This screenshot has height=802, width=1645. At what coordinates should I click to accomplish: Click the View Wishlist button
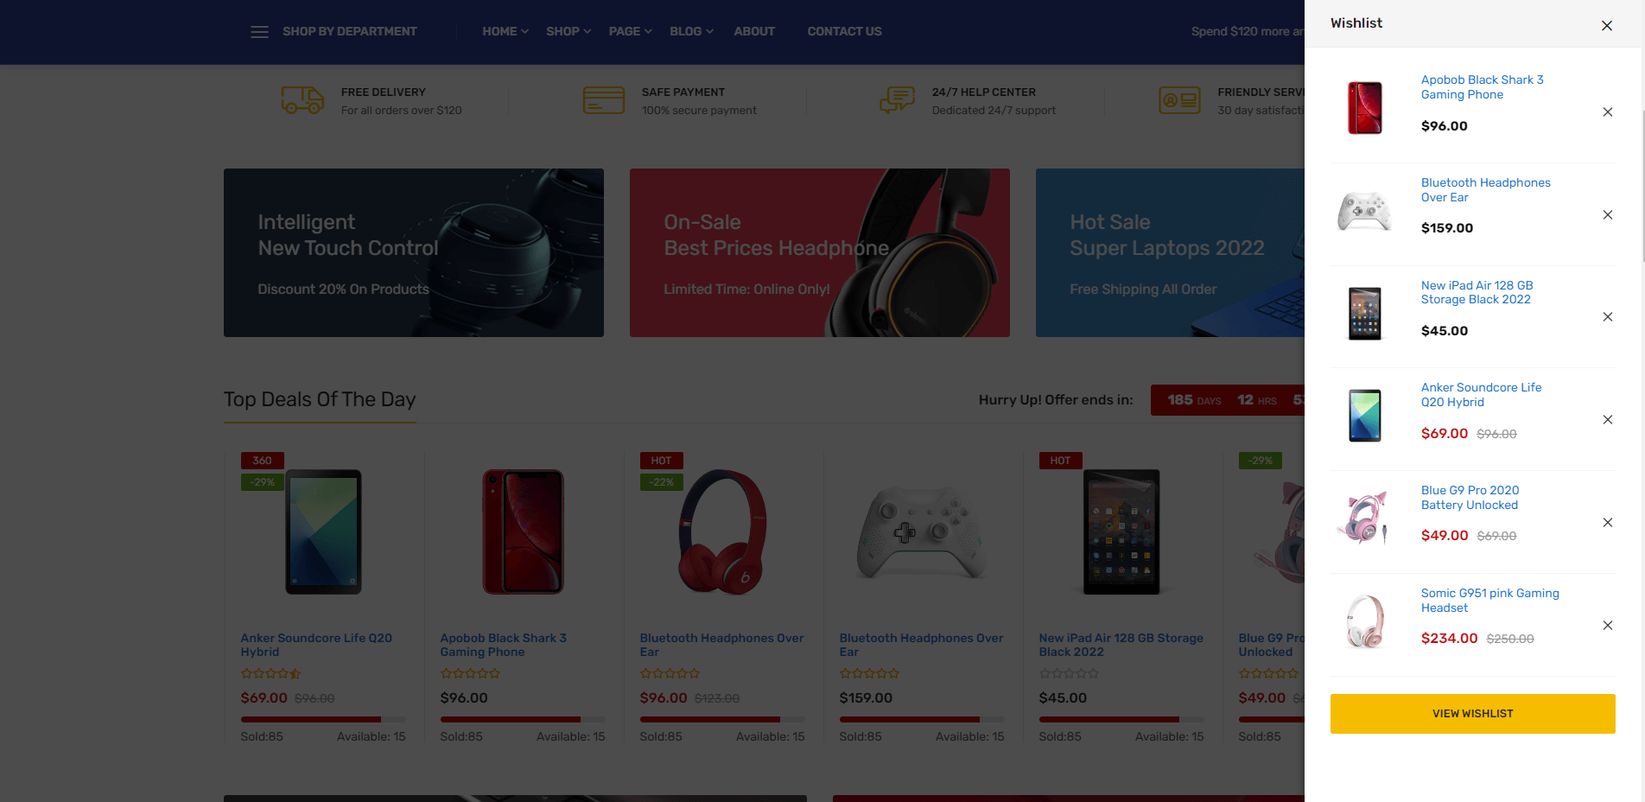pyautogui.click(x=1472, y=714)
